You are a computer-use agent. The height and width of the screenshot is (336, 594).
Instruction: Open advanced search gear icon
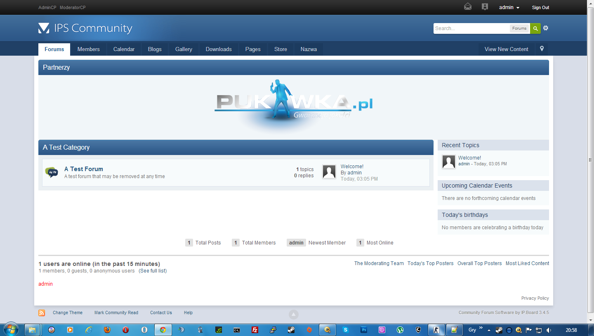[546, 28]
